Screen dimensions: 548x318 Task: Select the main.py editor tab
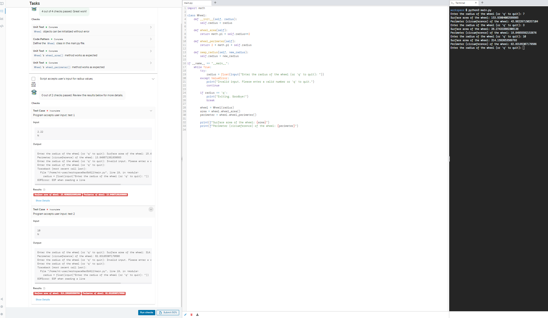(x=188, y=3)
